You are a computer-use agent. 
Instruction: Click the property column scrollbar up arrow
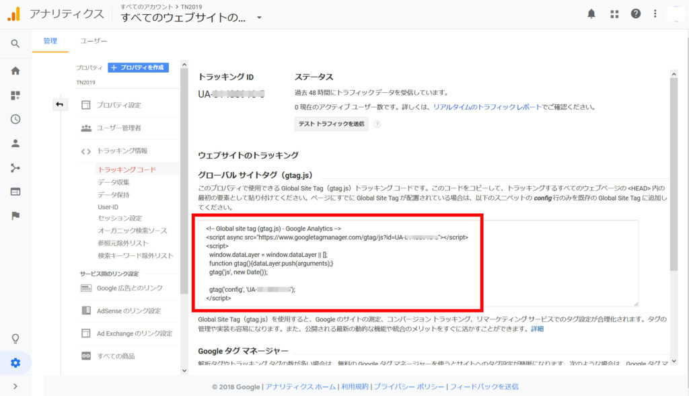point(184,65)
